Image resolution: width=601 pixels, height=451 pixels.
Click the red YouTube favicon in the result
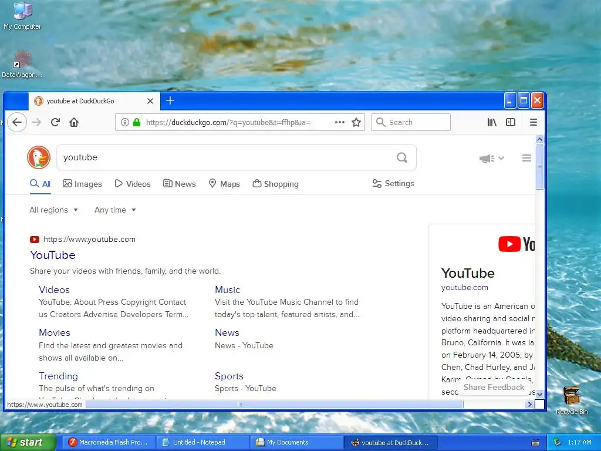tap(35, 240)
